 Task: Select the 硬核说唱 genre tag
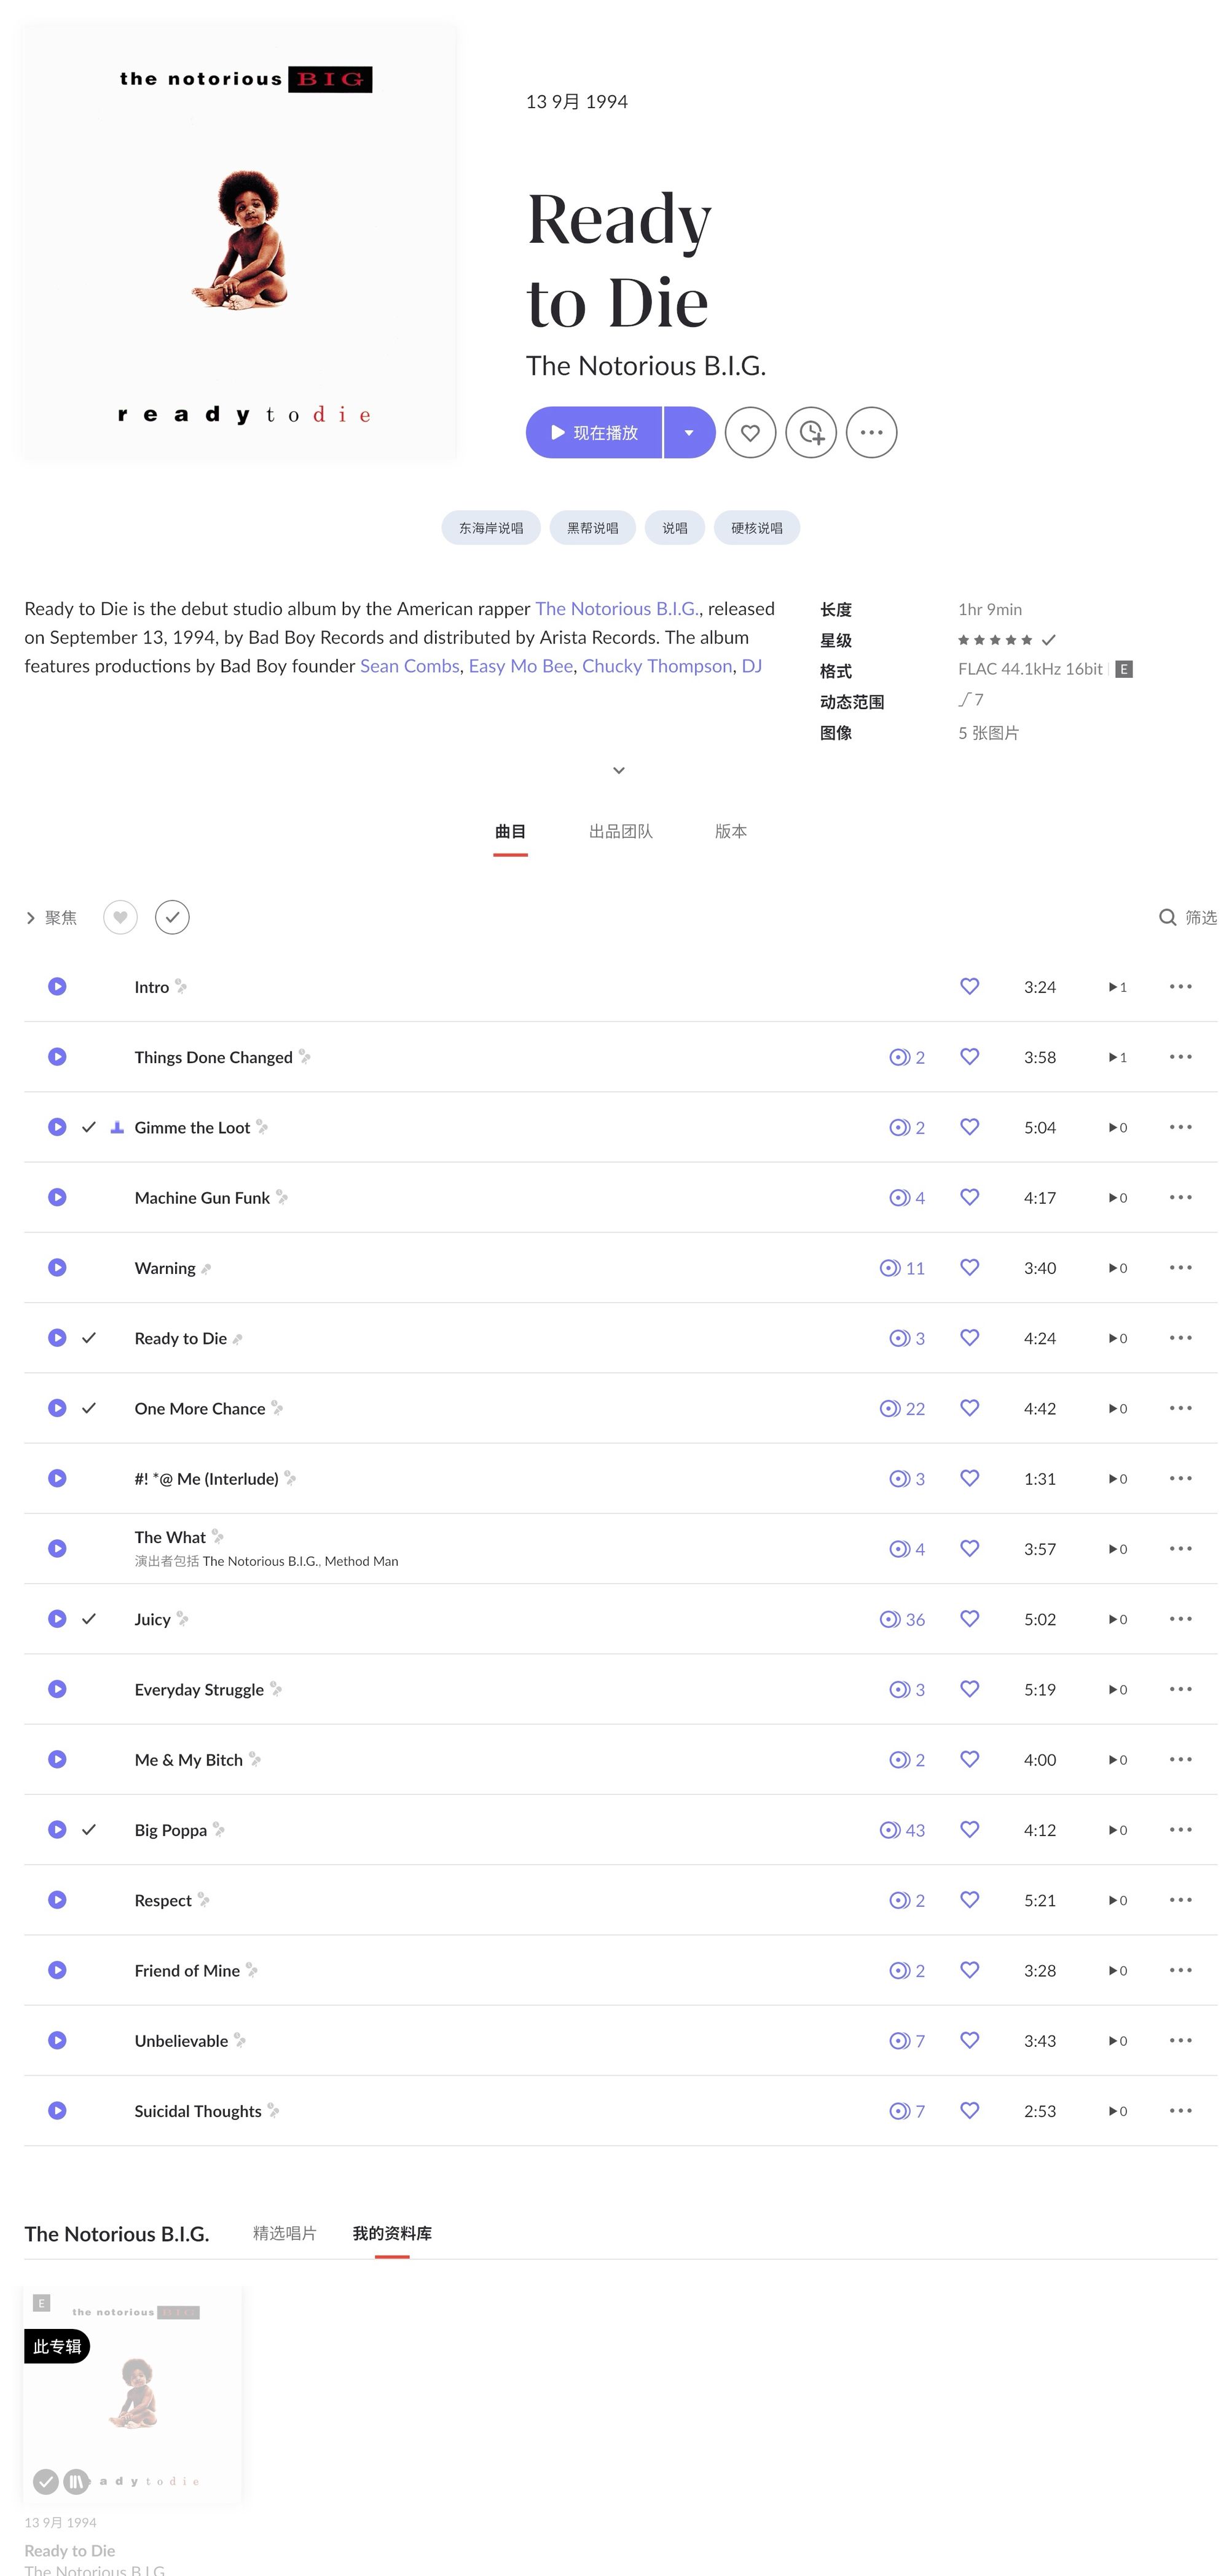757,528
